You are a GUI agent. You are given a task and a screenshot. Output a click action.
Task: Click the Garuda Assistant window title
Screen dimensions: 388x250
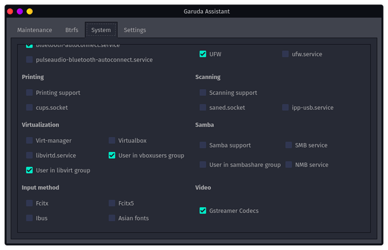tap(206, 11)
